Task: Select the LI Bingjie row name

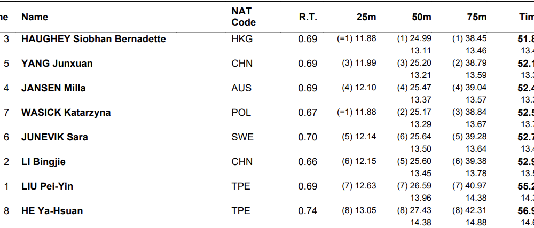Action: [x=43, y=162]
